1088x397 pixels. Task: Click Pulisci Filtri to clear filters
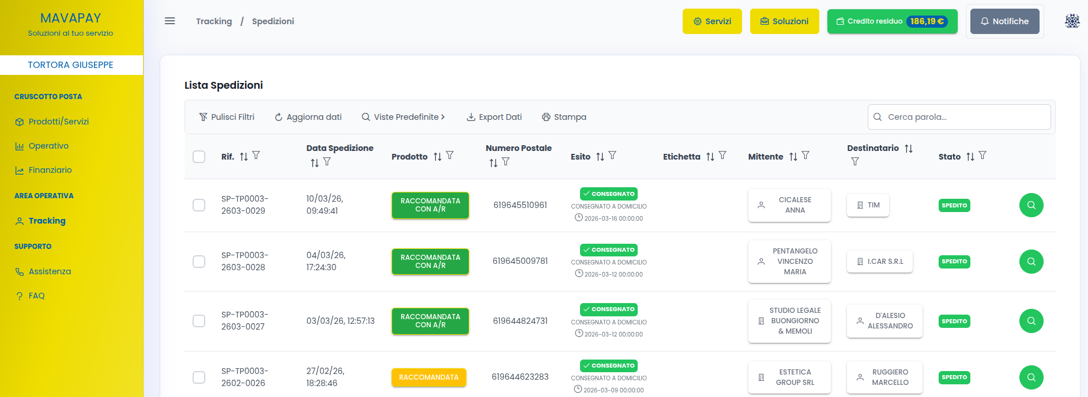click(227, 117)
